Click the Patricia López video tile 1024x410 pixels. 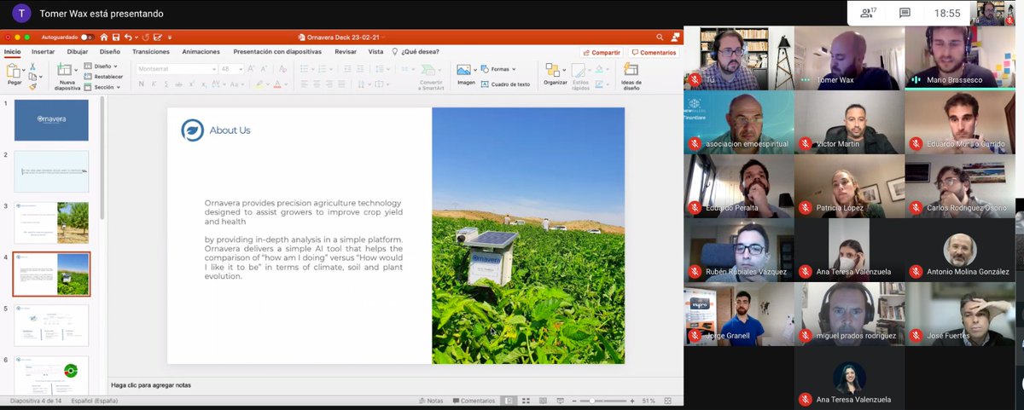tap(849, 186)
